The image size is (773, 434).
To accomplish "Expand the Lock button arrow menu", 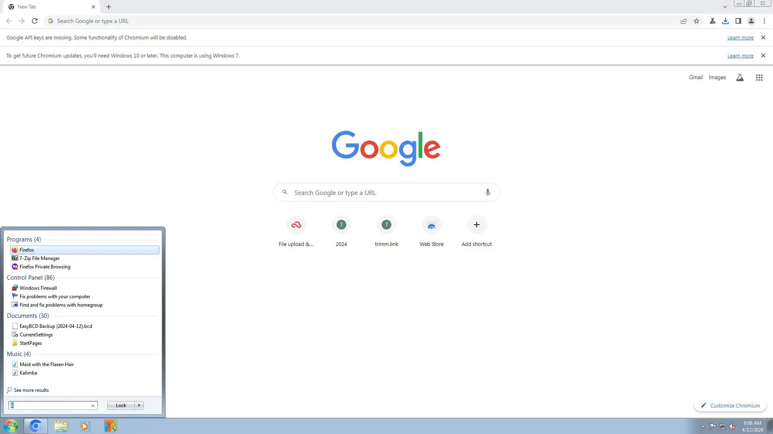I will coord(139,405).
